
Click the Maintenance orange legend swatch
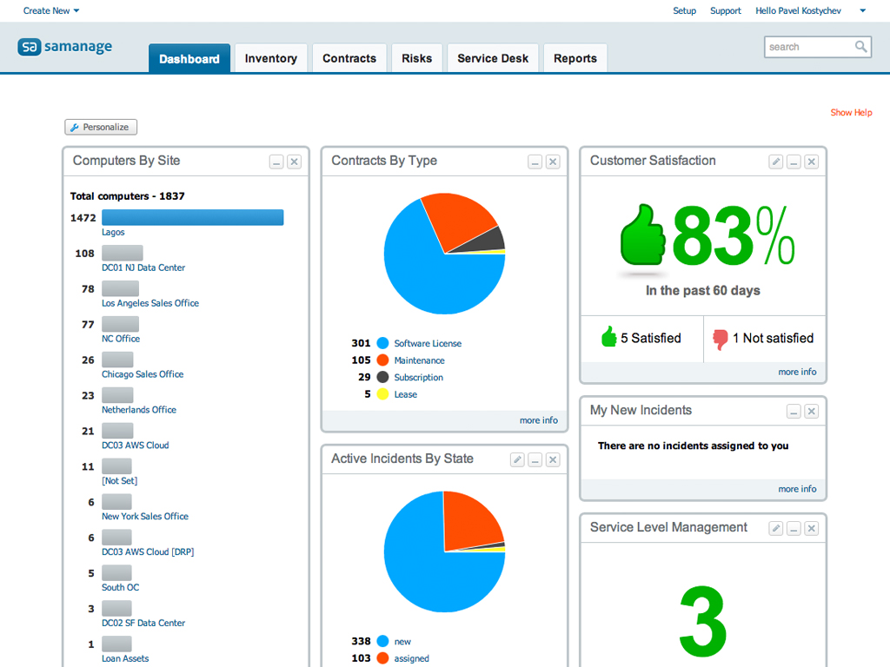(x=382, y=360)
